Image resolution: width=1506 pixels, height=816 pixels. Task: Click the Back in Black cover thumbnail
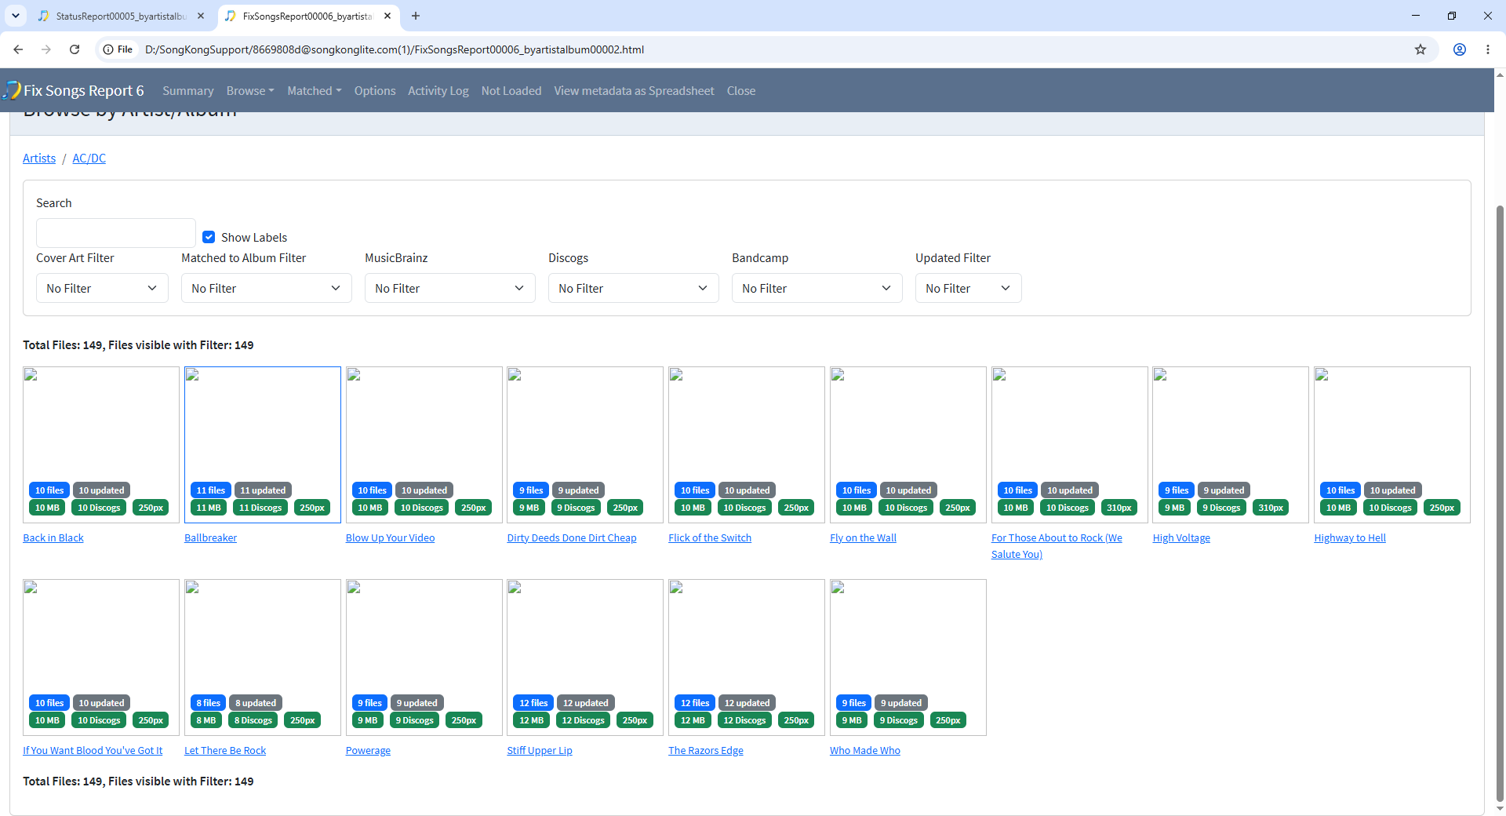(101, 445)
